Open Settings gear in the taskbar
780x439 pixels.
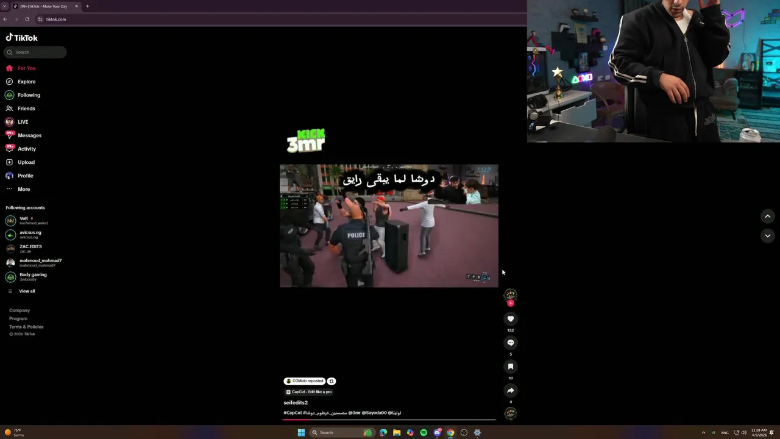point(477,433)
